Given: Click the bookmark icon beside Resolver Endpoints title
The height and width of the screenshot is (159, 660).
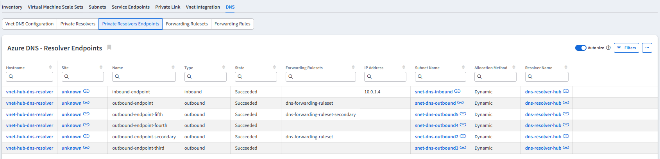Looking at the screenshot, I should [x=109, y=47].
